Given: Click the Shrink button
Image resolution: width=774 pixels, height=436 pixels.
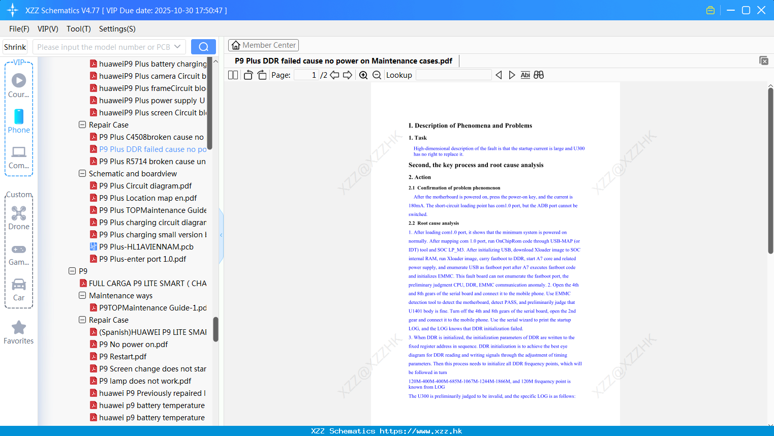Looking at the screenshot, I should pyautogui.click(x=15, y=47).
